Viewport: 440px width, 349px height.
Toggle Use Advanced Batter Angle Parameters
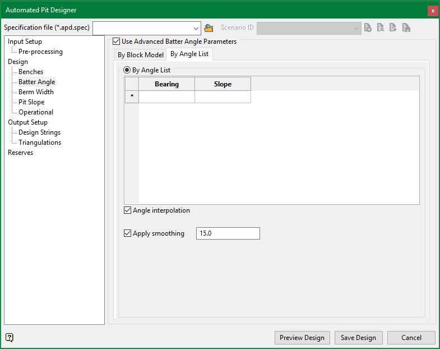coord(117,42)
